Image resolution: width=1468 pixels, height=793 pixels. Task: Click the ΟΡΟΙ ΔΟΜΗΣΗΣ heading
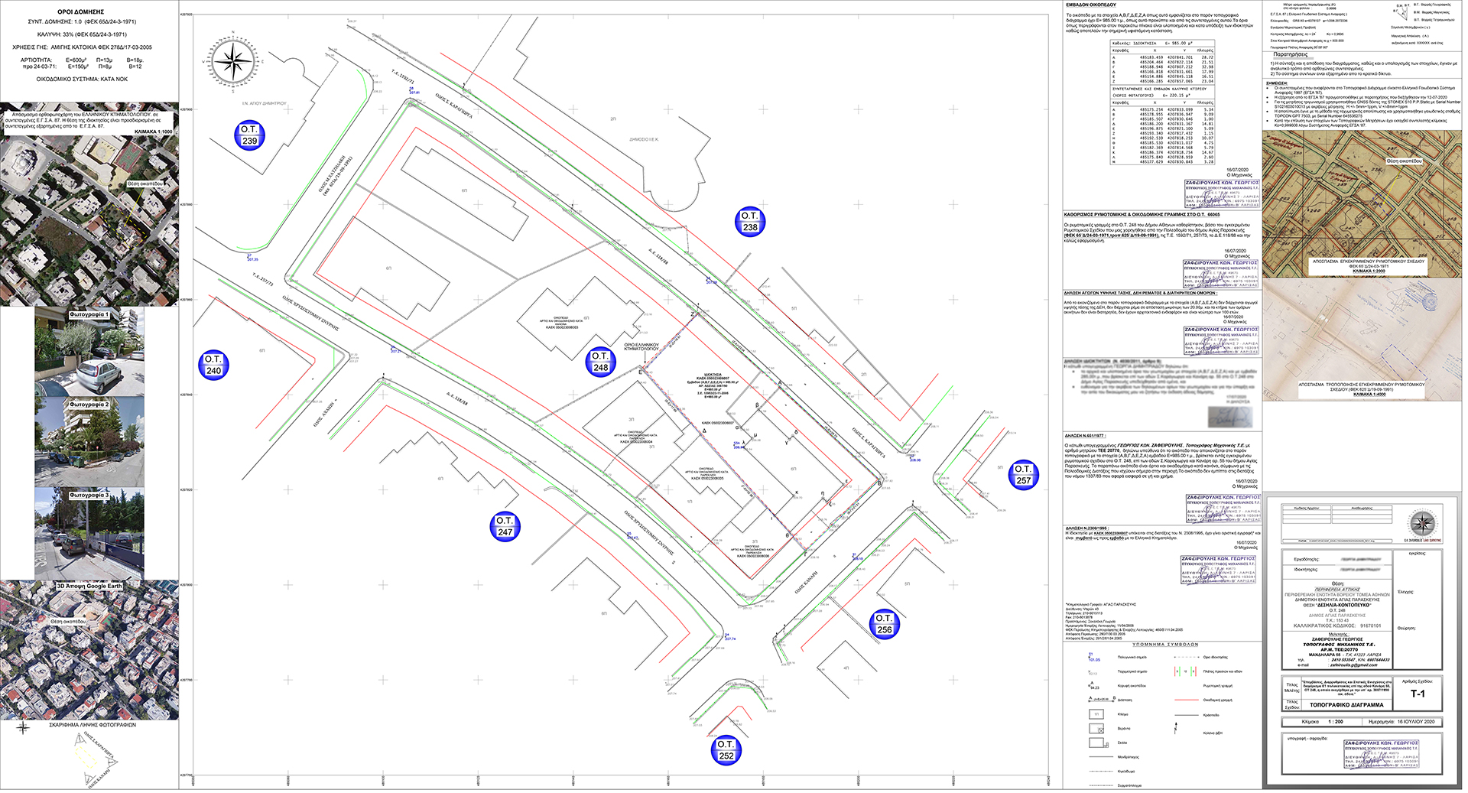click(x=80, y=12)
